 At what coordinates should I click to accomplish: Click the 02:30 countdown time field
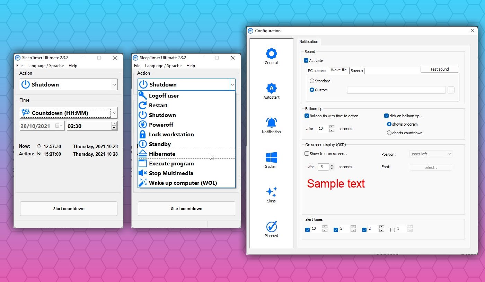tap(89, 126)
